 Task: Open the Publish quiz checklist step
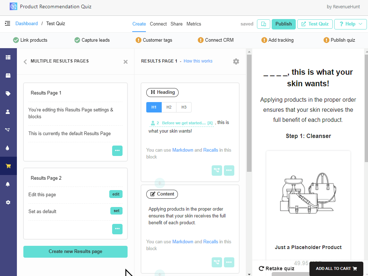[339, 40]
